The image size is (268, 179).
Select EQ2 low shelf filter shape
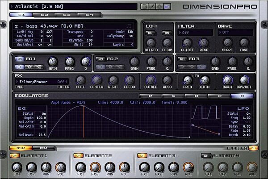(100, 67)
